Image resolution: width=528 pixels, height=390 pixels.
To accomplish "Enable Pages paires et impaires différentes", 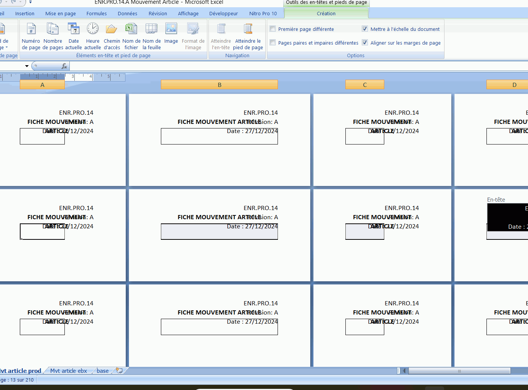I will coord(273,42).
